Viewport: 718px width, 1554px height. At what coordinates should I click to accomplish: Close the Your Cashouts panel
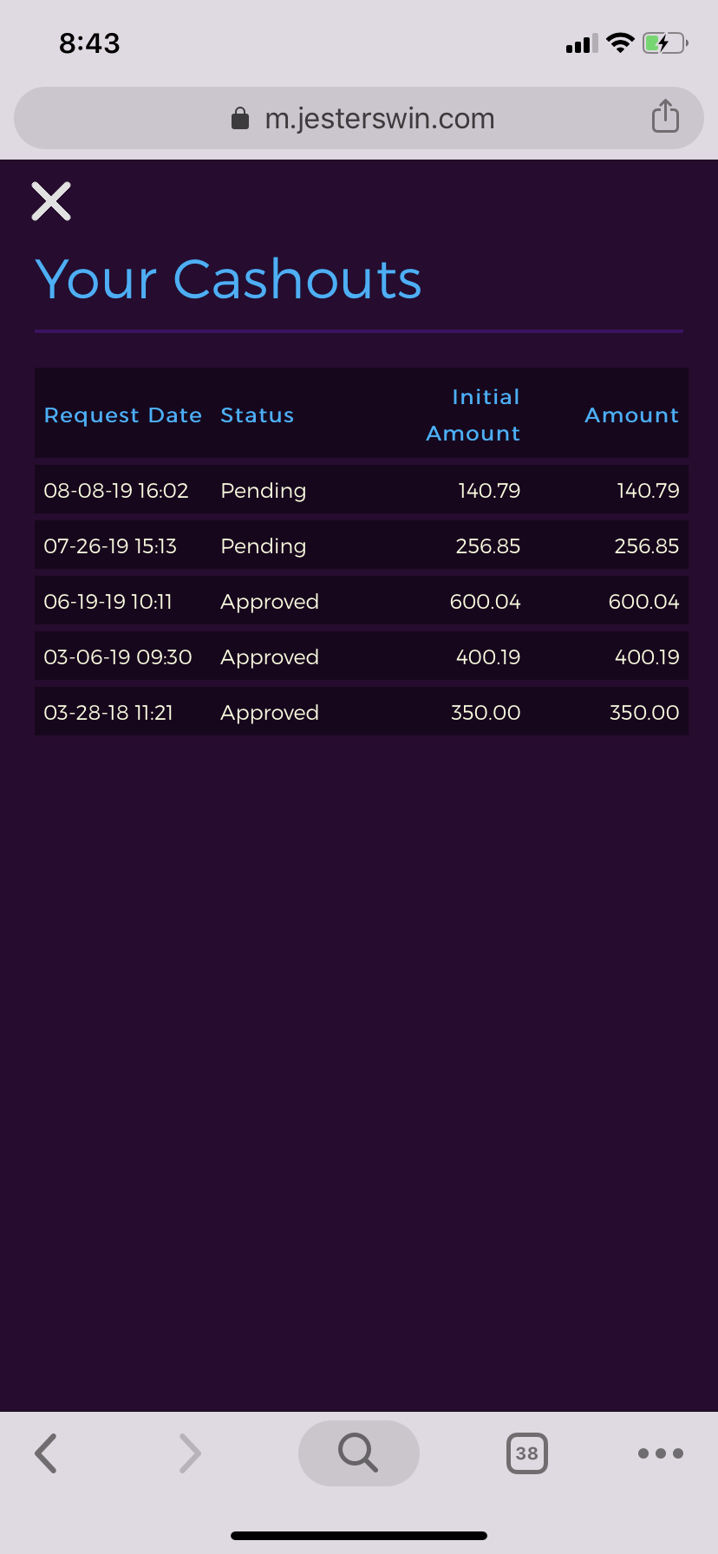click(x=51, y=201)
